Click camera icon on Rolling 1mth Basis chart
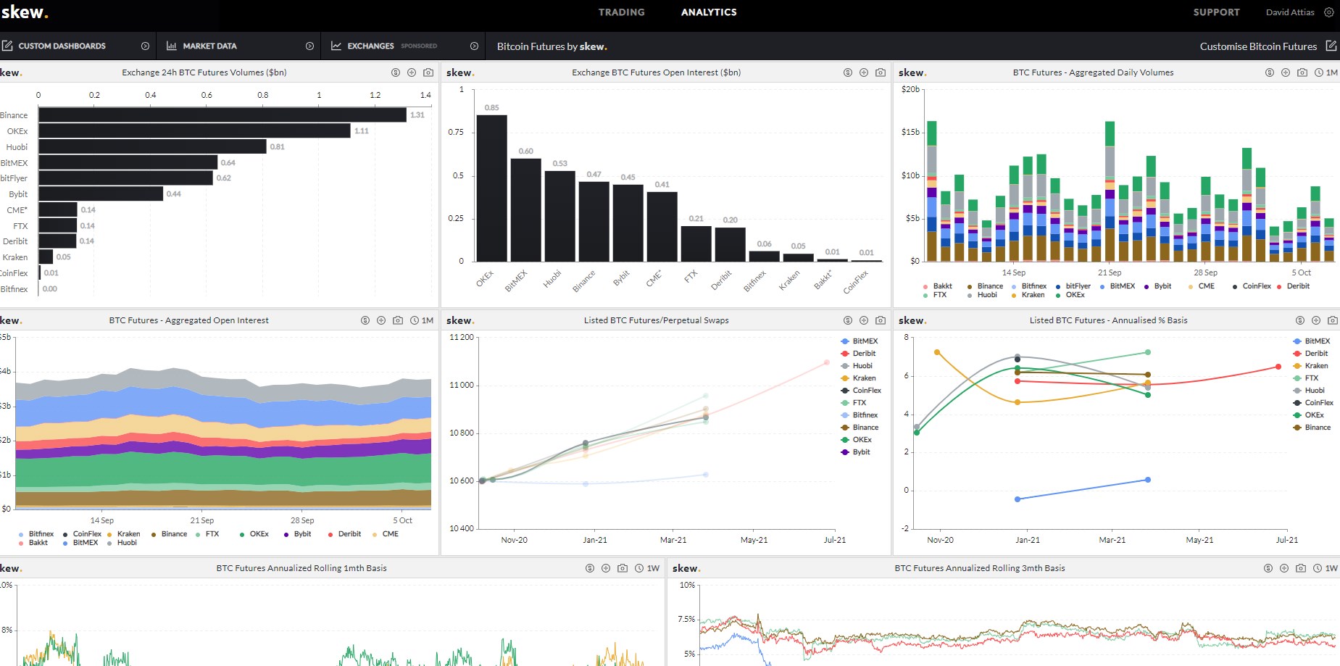 [x=623, y=568]
